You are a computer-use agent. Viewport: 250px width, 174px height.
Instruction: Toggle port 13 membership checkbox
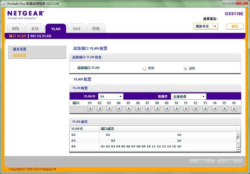205,109
